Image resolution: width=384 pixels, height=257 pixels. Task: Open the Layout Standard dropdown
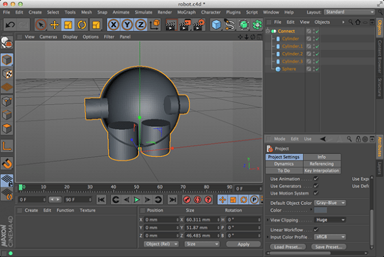(350, 12)
